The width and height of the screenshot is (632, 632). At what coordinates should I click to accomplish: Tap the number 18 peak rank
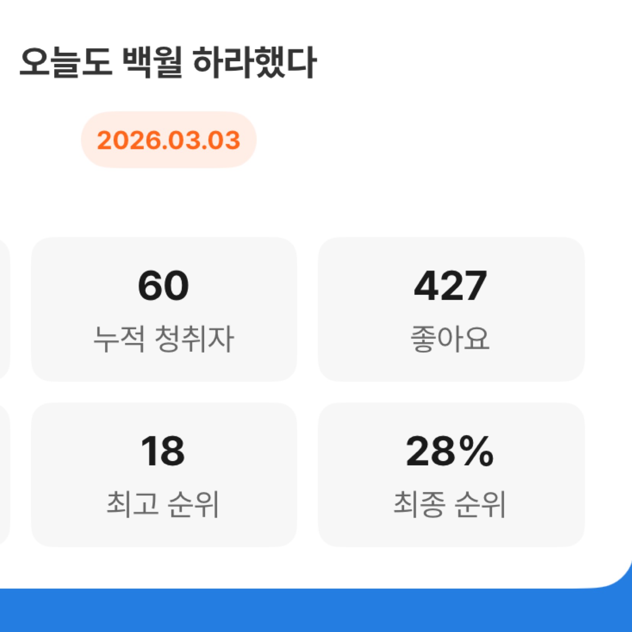tap(163, 452)
